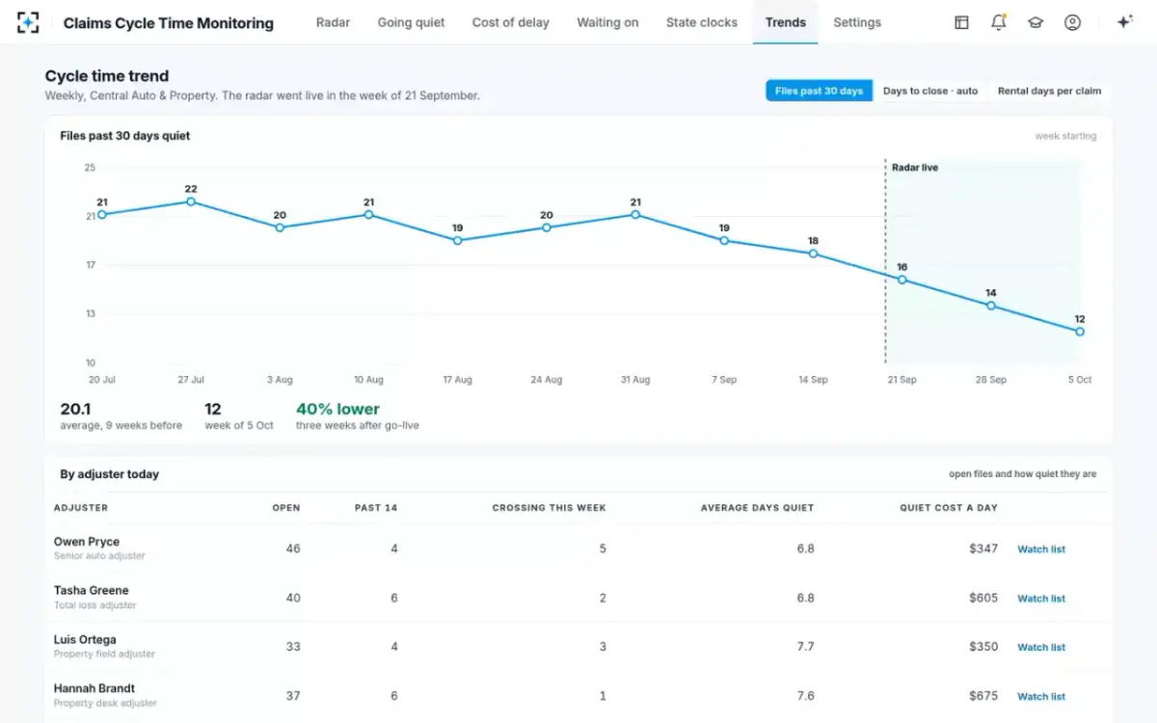Select adjuster name Hannah Brandt
The height and width of the screenshot is (723, 1157).
click(94, 689)
